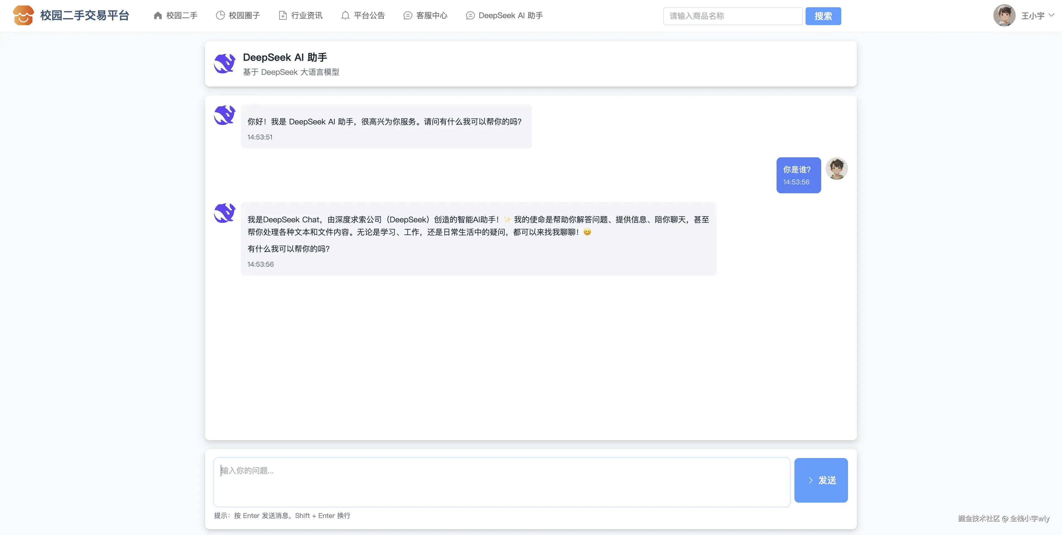Click the pie chart icon beside 校园圈子
Image resolution: width=1062 pixels, height=535 pixels.
220,16
